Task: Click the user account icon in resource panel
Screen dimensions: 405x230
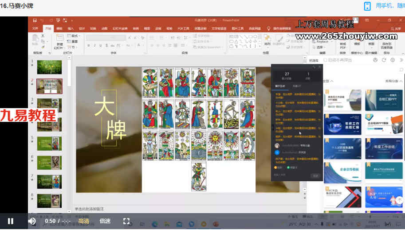Action: pyautogui.click(x=375, y=60)
